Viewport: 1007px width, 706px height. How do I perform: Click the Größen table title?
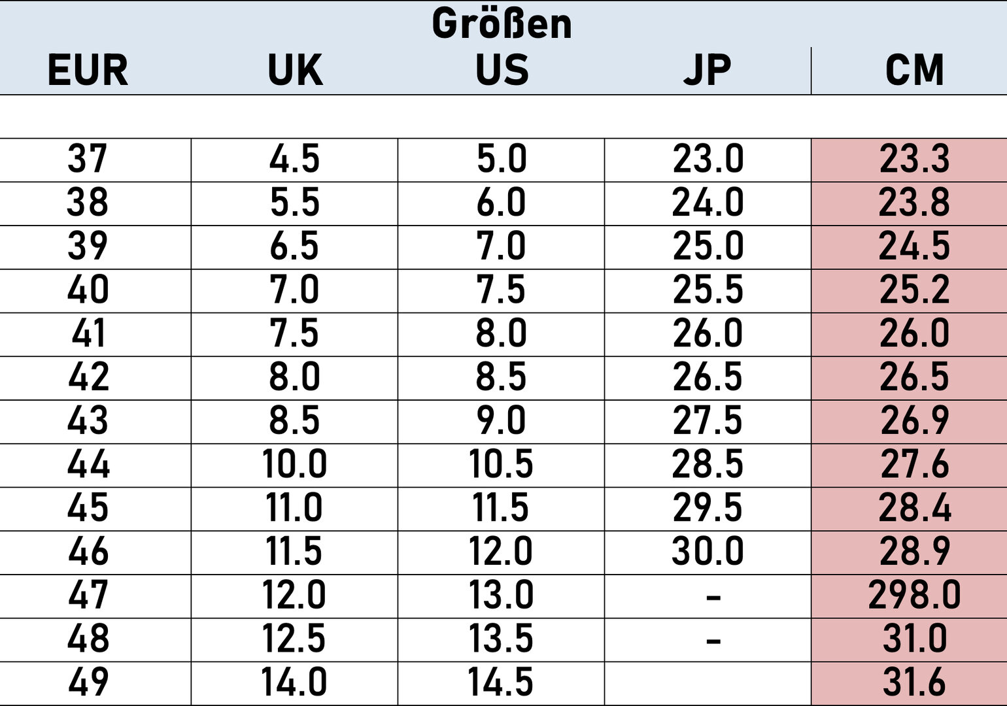(x=502, y=24)
